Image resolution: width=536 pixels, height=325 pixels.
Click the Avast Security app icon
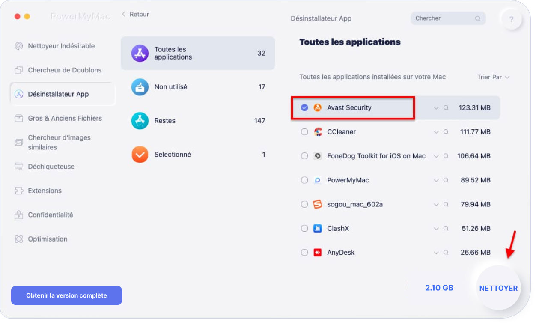317,108
